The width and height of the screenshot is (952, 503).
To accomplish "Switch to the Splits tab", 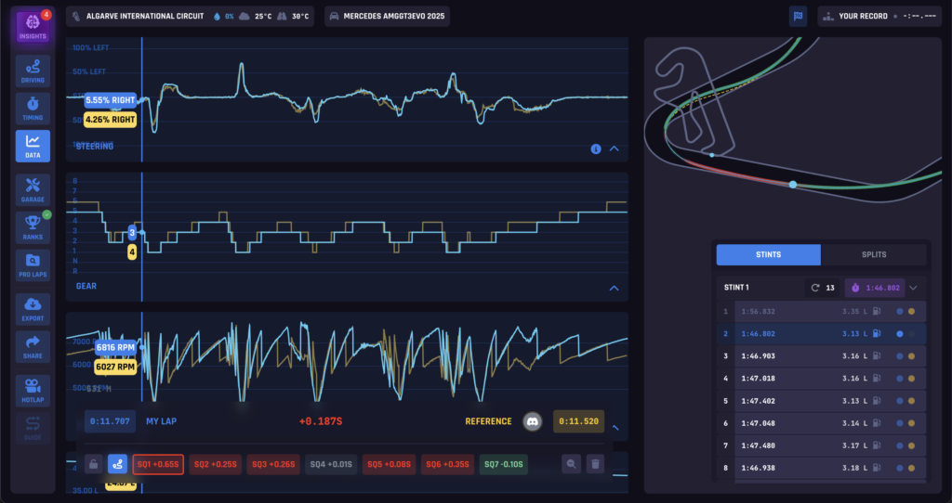I will (x=873, y=255).
